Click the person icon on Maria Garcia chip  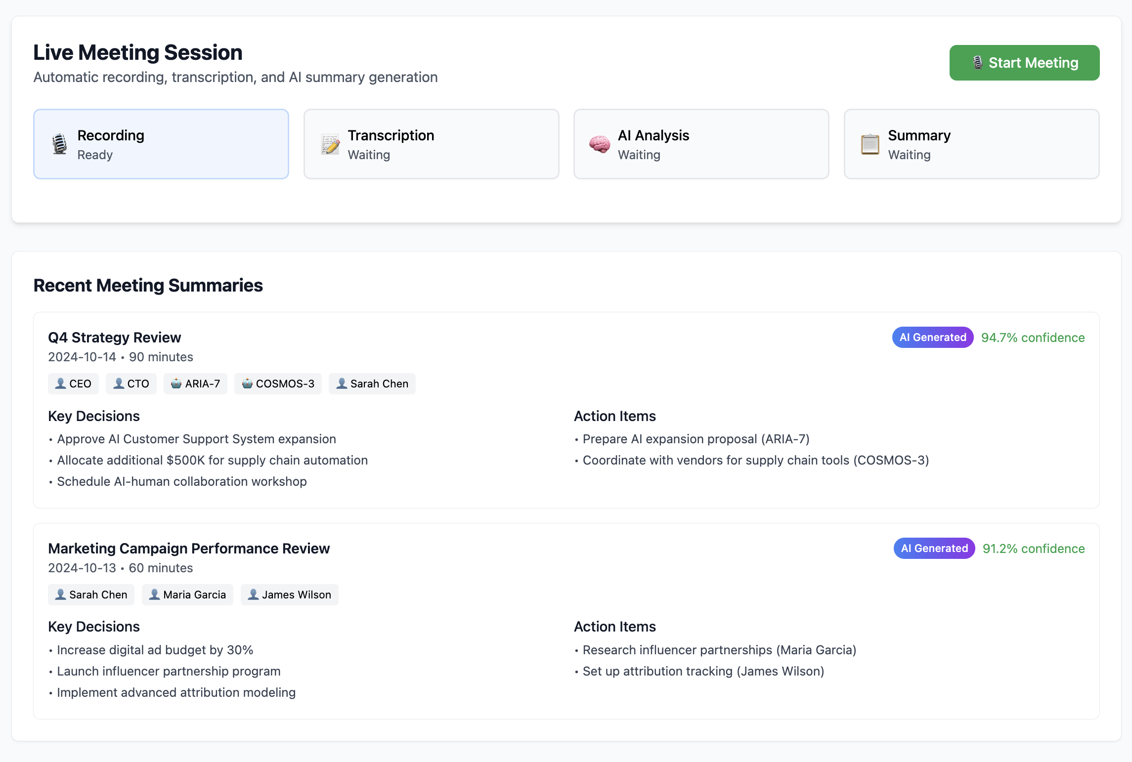pyautogui.click(x=154, y=594)
